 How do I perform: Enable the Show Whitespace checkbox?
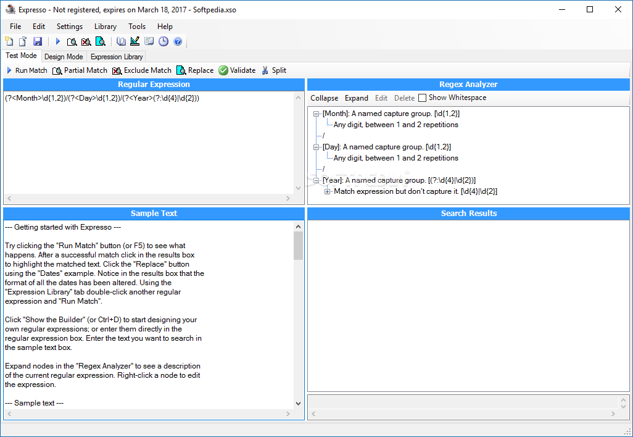(x=422, y=98)
